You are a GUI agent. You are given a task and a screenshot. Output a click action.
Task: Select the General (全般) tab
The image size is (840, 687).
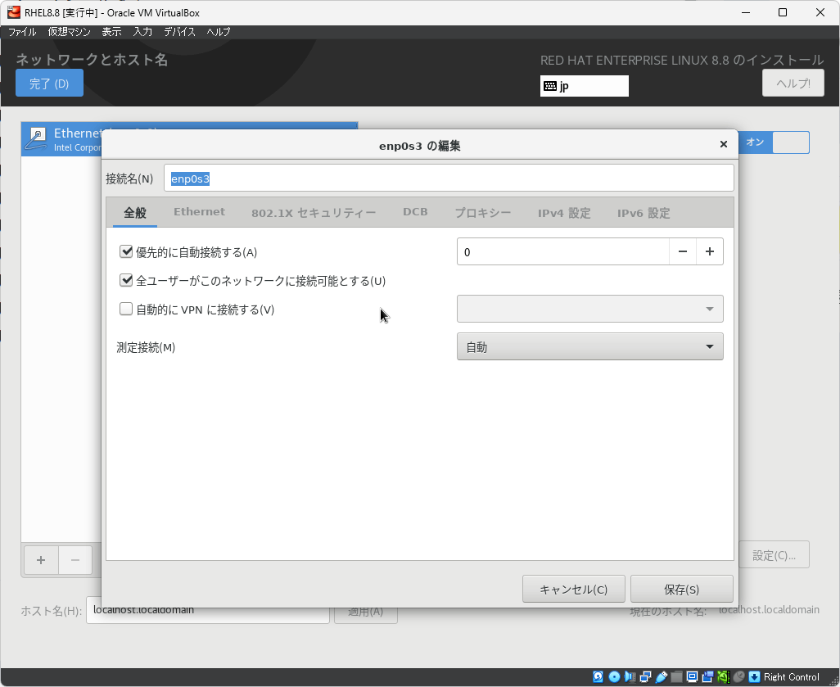(135, 213)
